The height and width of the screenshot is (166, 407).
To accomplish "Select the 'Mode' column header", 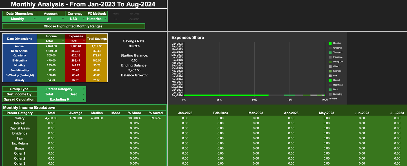I will pos(116,113).
